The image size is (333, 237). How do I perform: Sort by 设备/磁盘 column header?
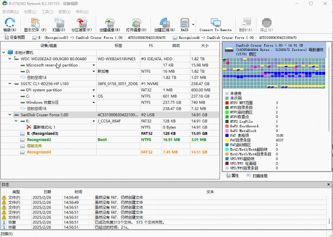click(x=48, y=45)
